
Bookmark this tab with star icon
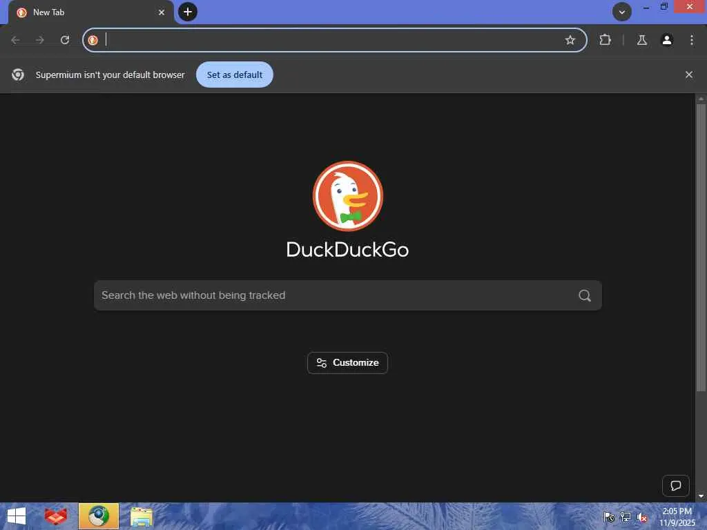click(570, 40)
